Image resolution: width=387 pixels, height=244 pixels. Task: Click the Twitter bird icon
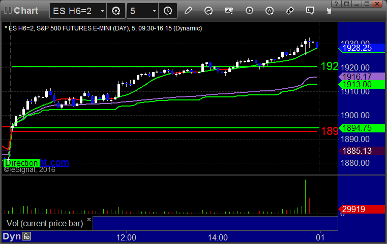[329, 11]
